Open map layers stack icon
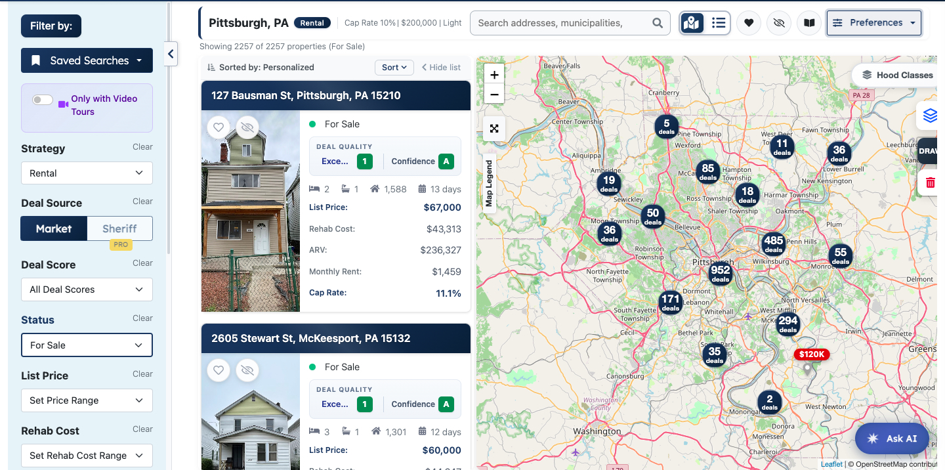This screenshot has height=470, width=945. tap(929, 116)
